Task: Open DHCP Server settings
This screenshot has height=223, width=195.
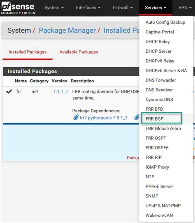Action: 158,51
